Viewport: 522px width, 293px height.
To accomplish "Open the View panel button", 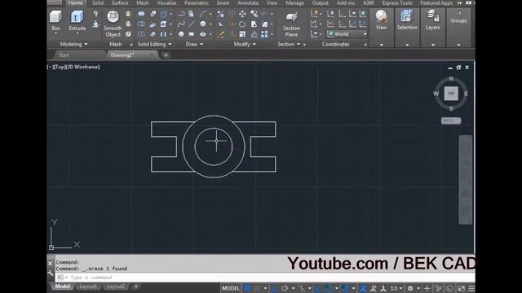I will [381, 20].
